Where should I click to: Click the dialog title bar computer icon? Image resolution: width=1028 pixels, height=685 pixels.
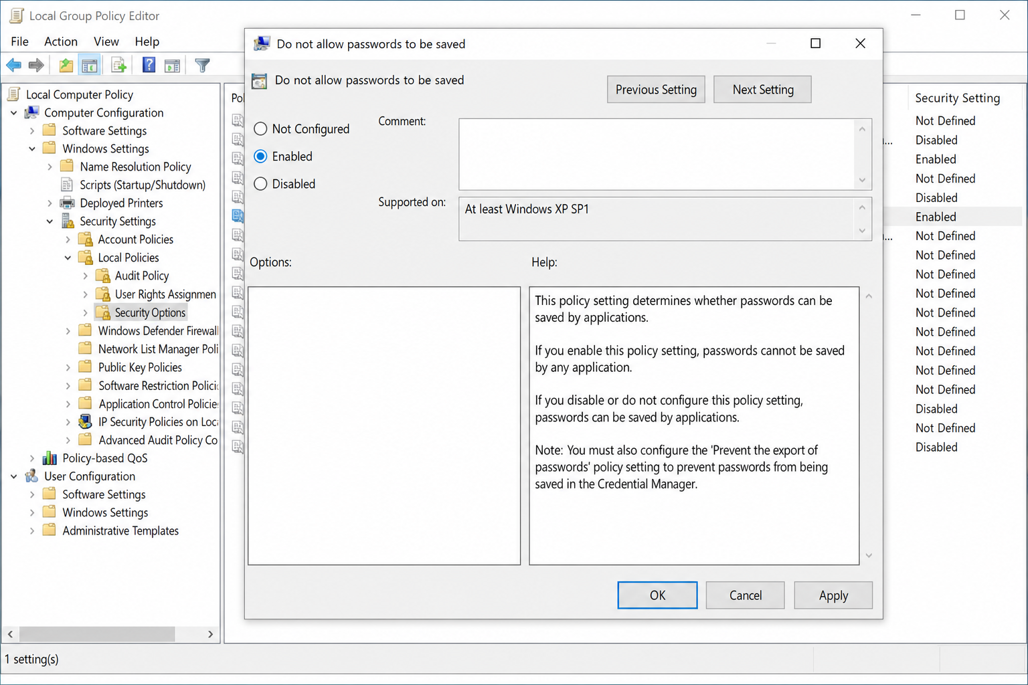262,44
